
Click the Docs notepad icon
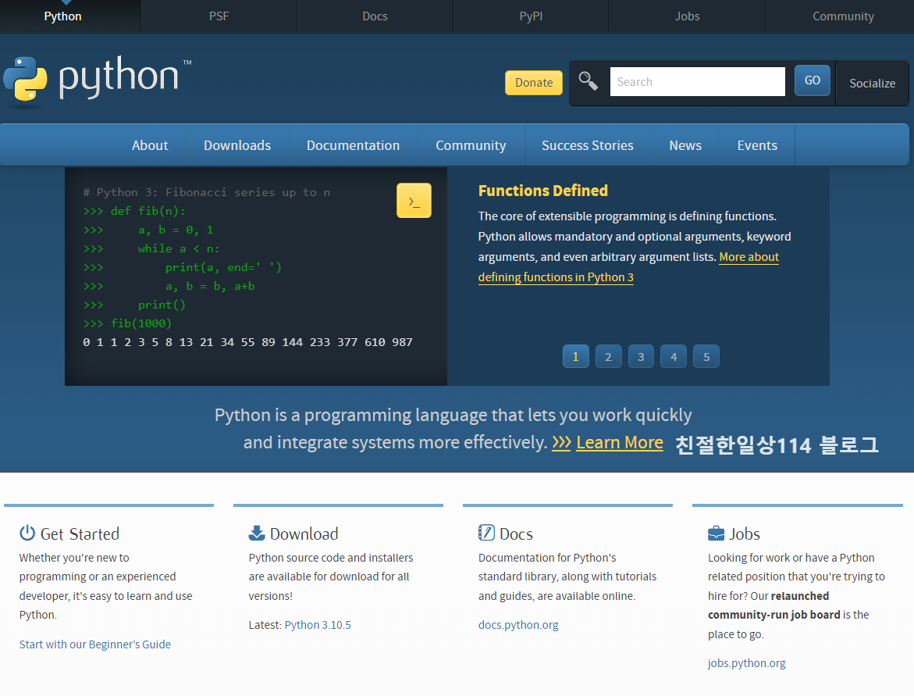(x=486, y=533)
